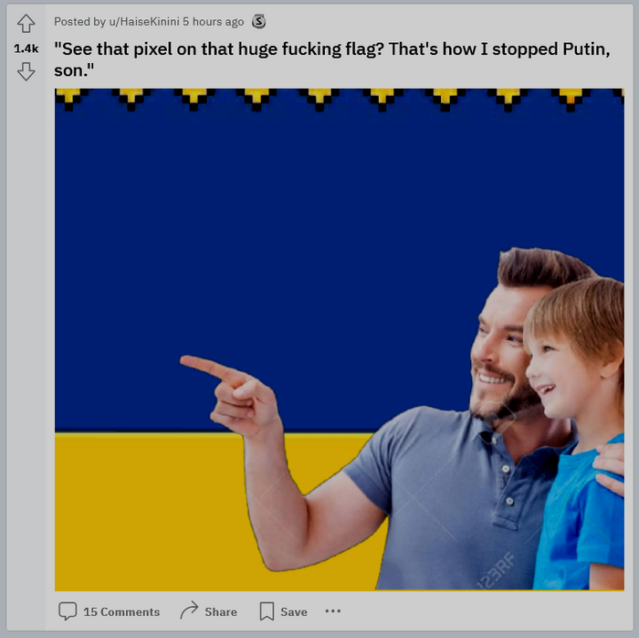Expand the three-dot more options menu

tap(332, 611)
